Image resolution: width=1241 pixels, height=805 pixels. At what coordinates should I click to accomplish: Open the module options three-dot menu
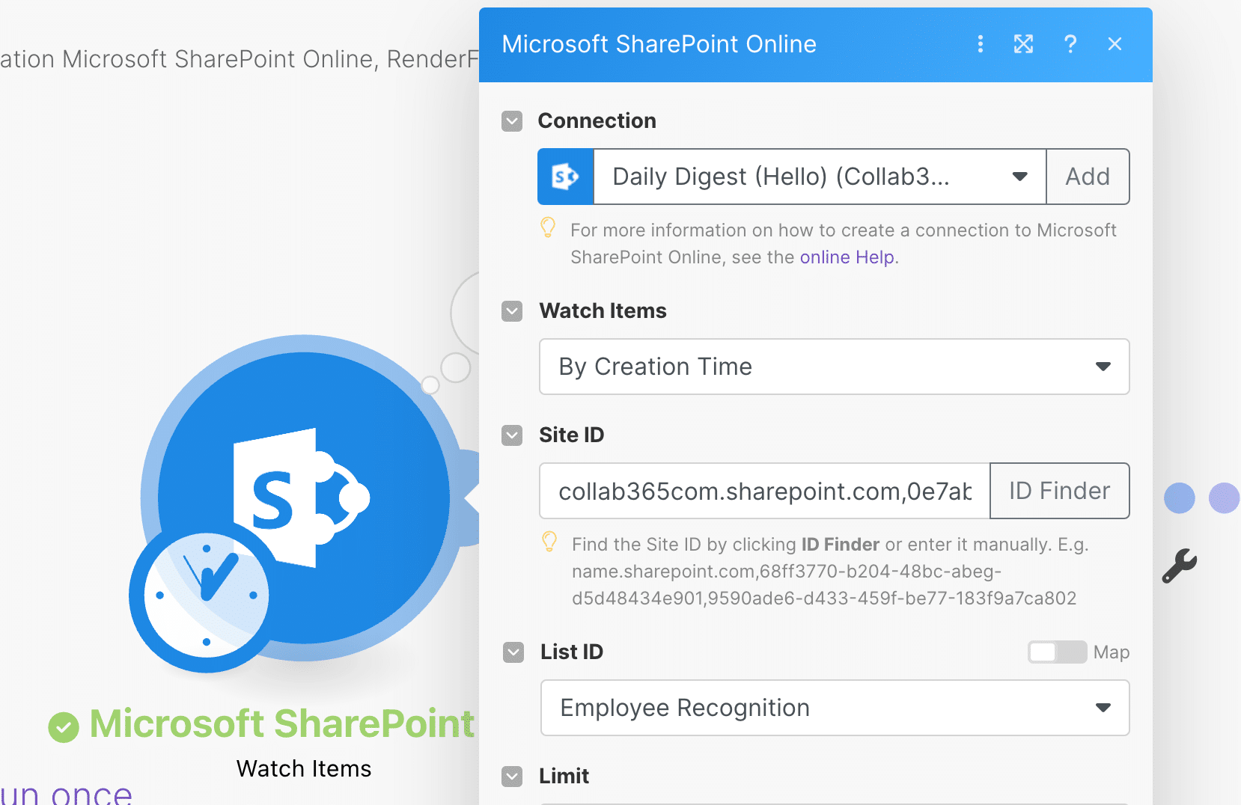[980, 44]
